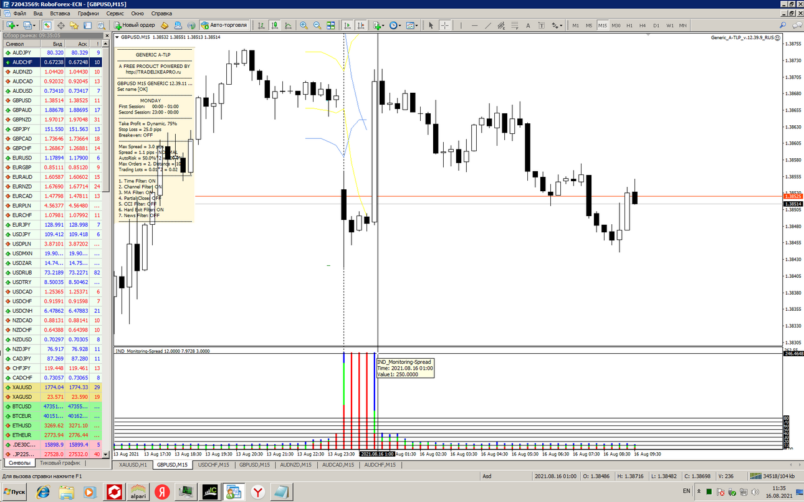Screen dimensions: 804x502
Task: Zoom in on the chart
Action: pyautogui.click(x=304, y=26)
